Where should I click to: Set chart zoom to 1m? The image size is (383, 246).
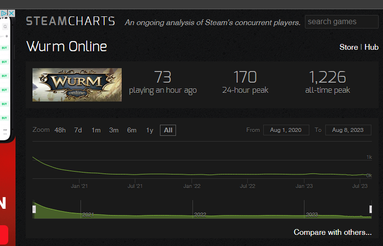click(96, 130)
